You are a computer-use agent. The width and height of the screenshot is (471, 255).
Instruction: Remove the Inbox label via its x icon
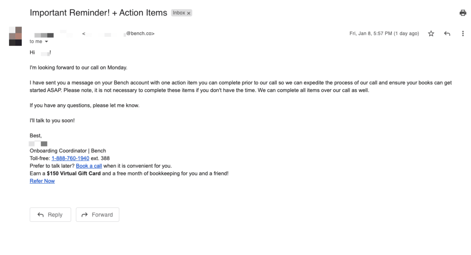[x=188, y=13]
